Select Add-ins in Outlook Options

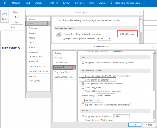click(38, 76)
